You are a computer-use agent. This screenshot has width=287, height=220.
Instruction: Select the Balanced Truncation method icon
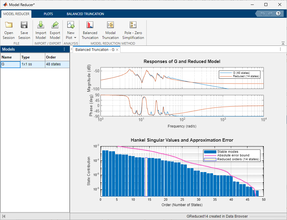click(x=90, y=25)
